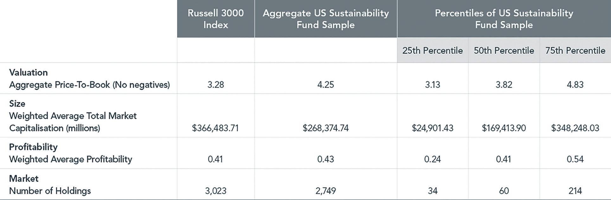This screenshot has width=611, height=200.
Task: Click the Russell 3000 Index column header
Action: [215, 19]
